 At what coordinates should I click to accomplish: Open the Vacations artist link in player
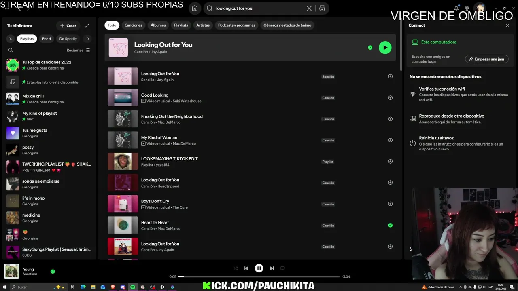[x=30, y=274]
